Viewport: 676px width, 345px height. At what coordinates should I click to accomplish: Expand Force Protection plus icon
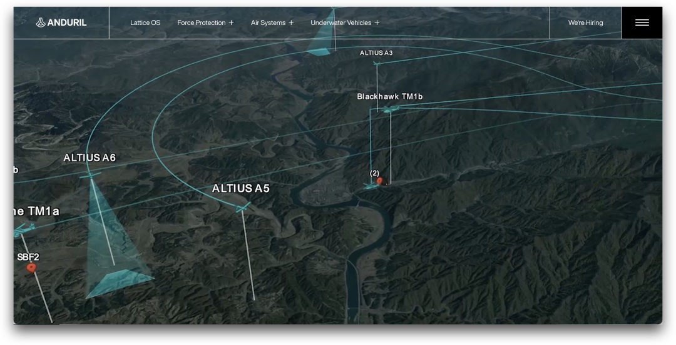click(231, 23)
